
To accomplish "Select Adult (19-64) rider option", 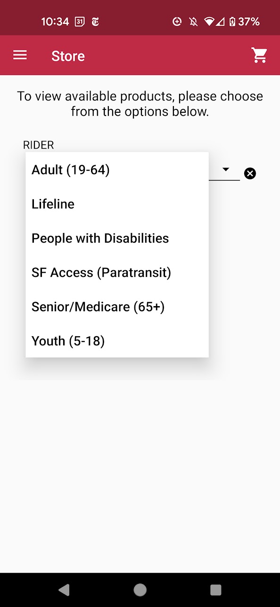I will tap(117, 170).
